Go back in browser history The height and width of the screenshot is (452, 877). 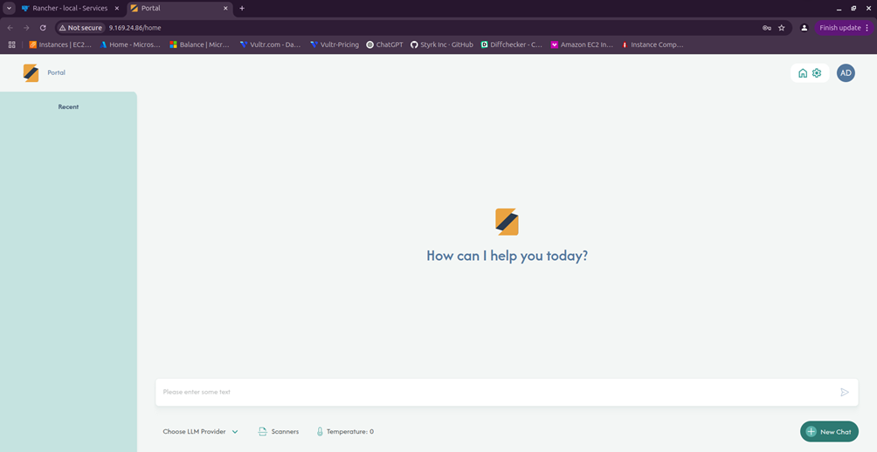pos(10,28)
